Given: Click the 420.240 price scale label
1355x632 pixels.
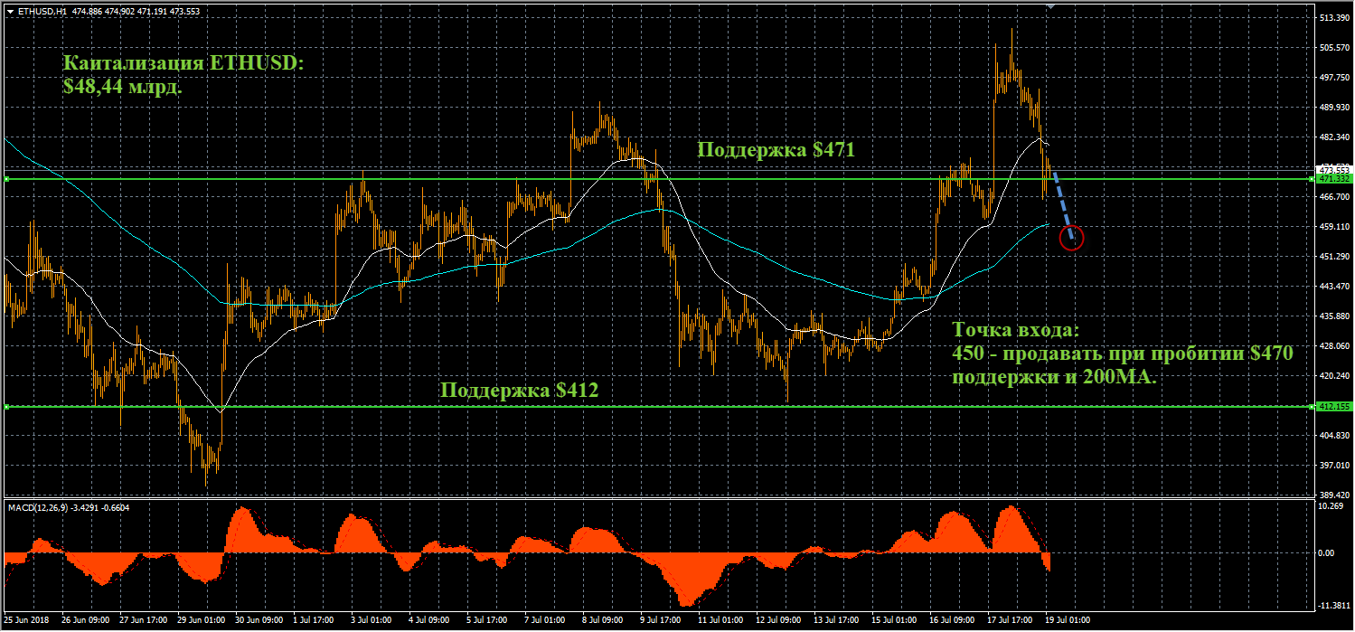Looking at the screenshot, I should 1334,376.
